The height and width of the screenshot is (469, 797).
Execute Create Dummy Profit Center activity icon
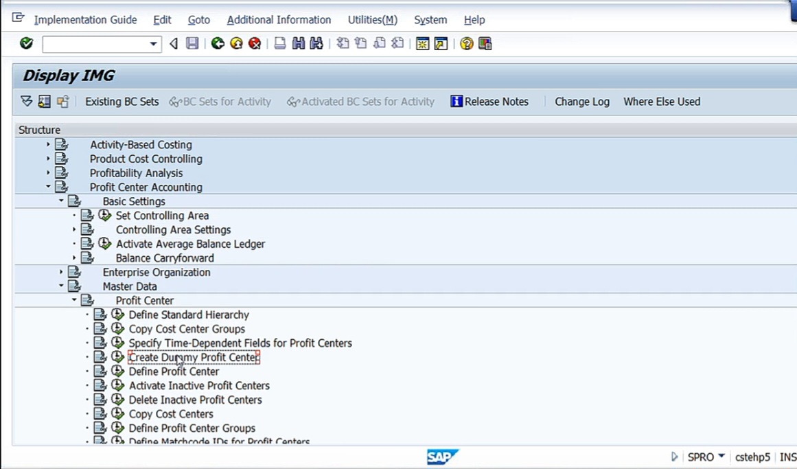117,357
